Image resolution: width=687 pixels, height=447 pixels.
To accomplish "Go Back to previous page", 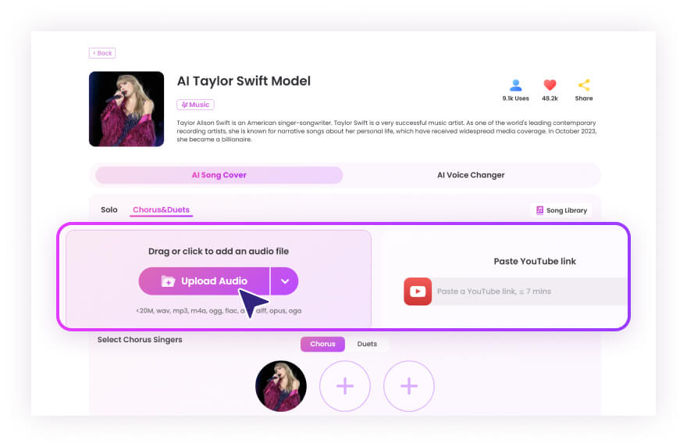I will click(102, 53).
